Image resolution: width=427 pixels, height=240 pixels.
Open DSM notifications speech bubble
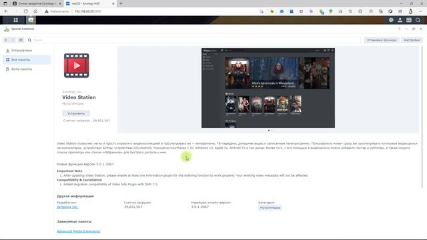pyautogui.click(x=391, y=20)
